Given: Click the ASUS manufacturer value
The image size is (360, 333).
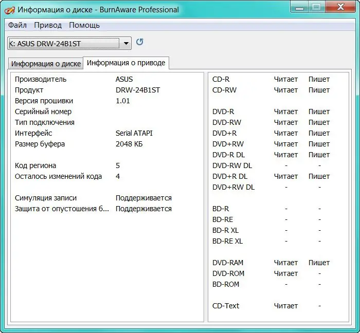Looking at the screenshot, I should (124, 79).
